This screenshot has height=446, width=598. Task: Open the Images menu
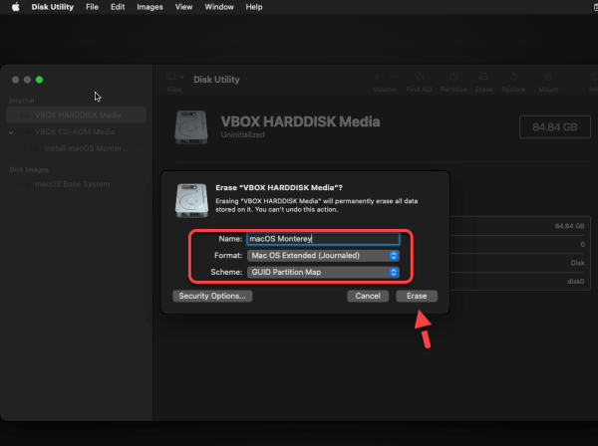[149, 7]
